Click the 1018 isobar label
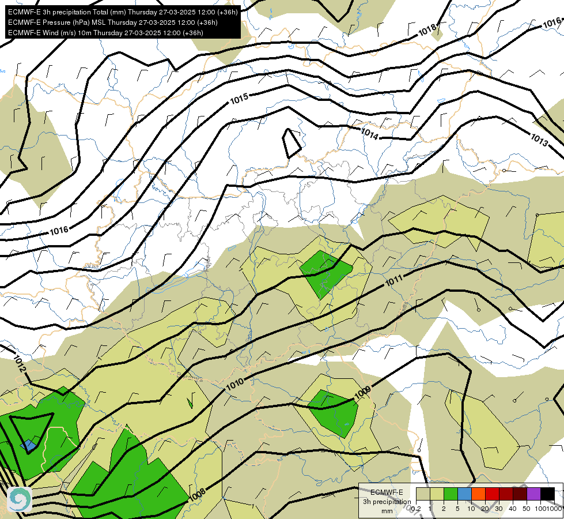The image size is (564, 519). click(427, 29)
